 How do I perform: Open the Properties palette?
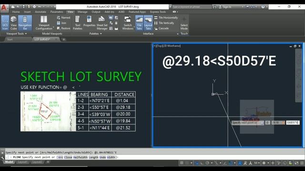click(x=89, y=21)
